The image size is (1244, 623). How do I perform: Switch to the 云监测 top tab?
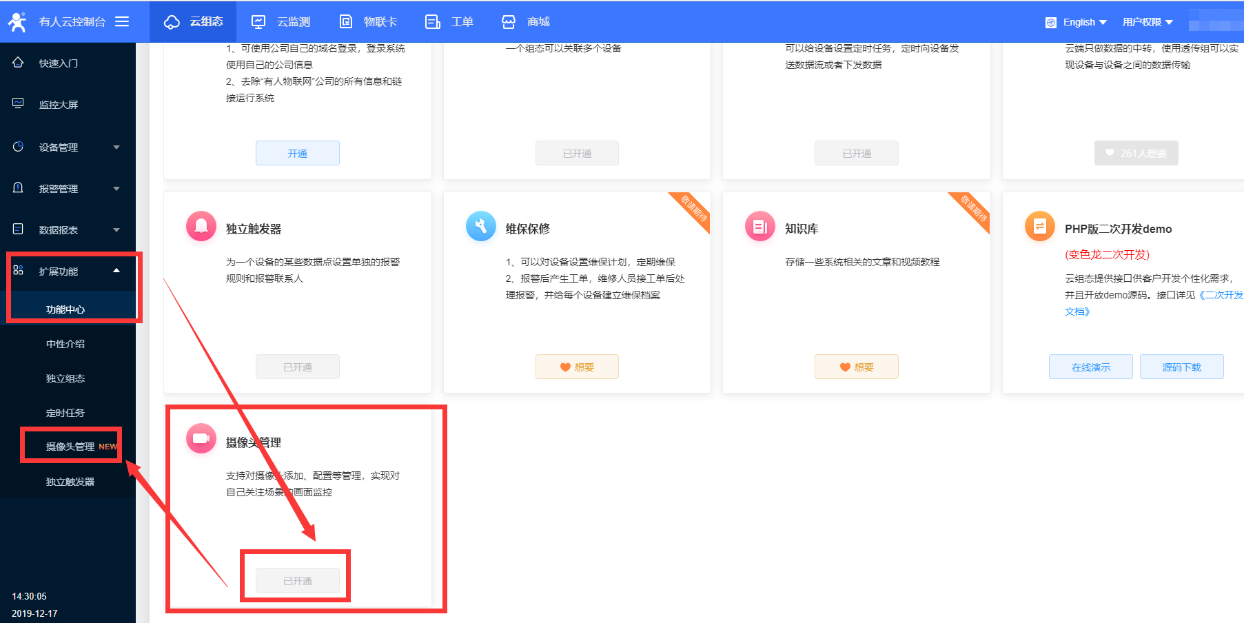tap(281, 22)
